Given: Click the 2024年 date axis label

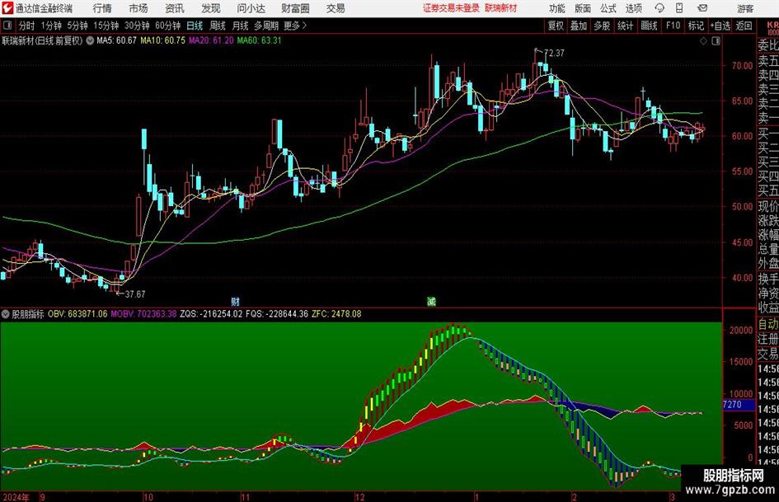Looking at the screenshot, I should (16, 497).
